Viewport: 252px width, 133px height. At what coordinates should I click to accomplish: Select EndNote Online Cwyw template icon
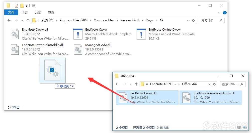coord(141,34)
